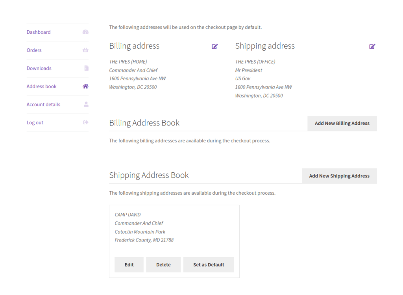Select the Orders basket icon
The width and height of the screenshot is (403, 295).
85,50
